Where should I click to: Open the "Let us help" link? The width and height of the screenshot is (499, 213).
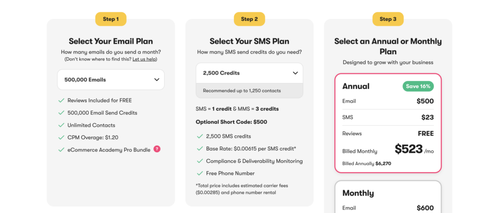144,59
